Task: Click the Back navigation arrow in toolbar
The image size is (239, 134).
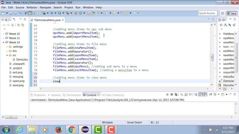Action: (127, 13)
